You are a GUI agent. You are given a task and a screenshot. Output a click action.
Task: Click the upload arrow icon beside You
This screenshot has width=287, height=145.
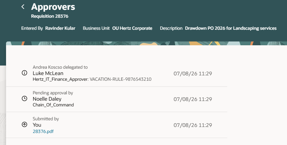click(24, 124)
